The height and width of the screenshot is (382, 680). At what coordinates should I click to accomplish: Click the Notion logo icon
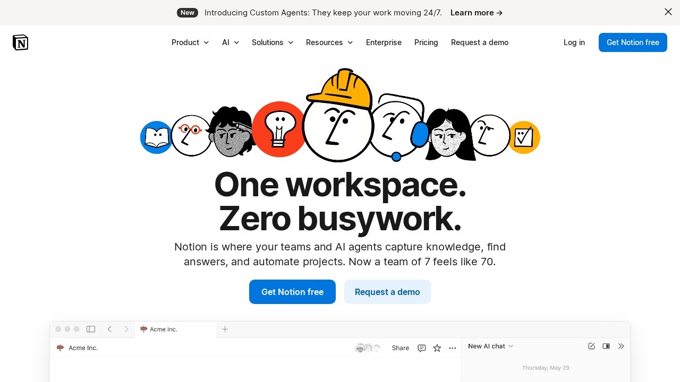tap(20, 42)
